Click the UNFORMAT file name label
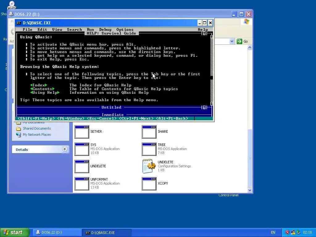The image size is (316, 237). (x=99, y=179)
